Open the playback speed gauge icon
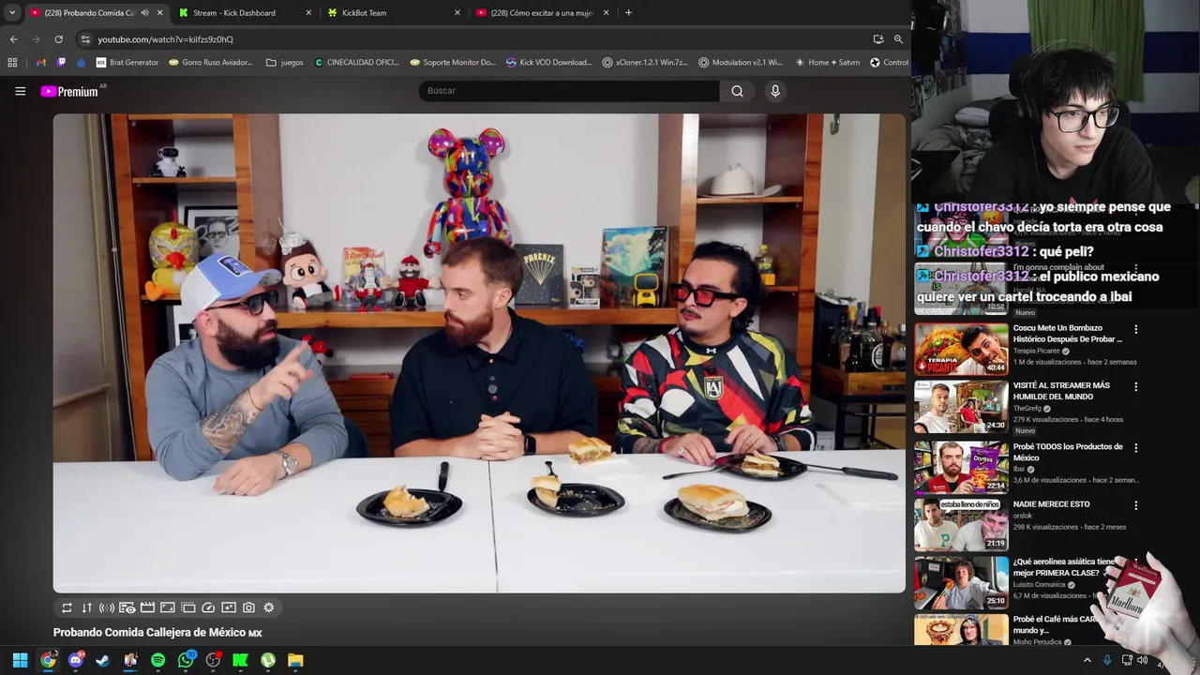This screenshot has width=1200, height=675. [208, 607]
